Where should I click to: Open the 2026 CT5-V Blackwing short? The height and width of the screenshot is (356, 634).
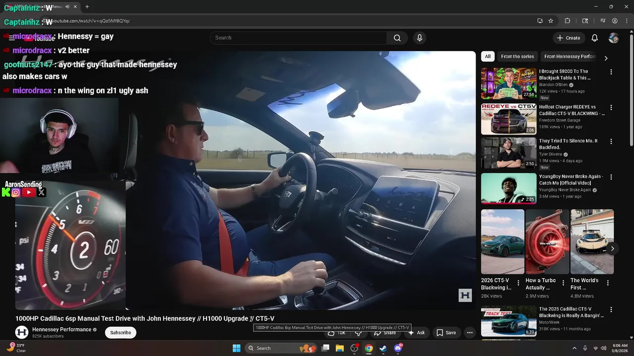click(502, 242)
